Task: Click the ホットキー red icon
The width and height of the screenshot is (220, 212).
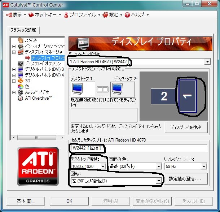Action: 31,15
